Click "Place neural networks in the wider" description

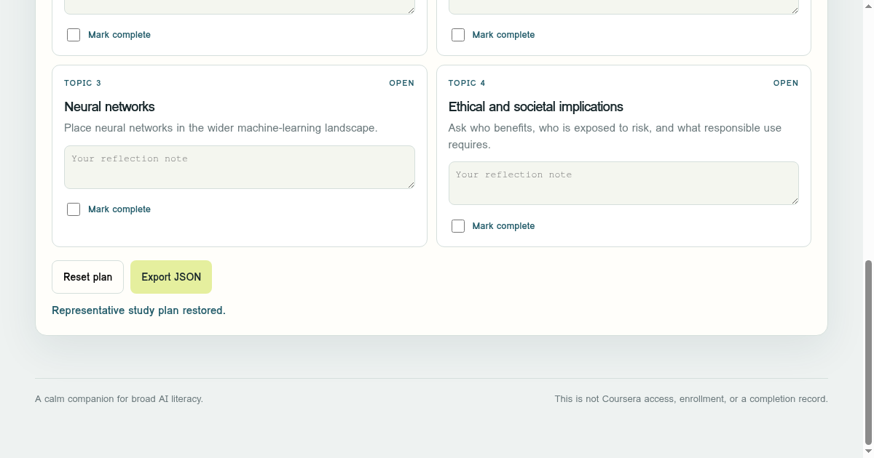click(221, 128)
